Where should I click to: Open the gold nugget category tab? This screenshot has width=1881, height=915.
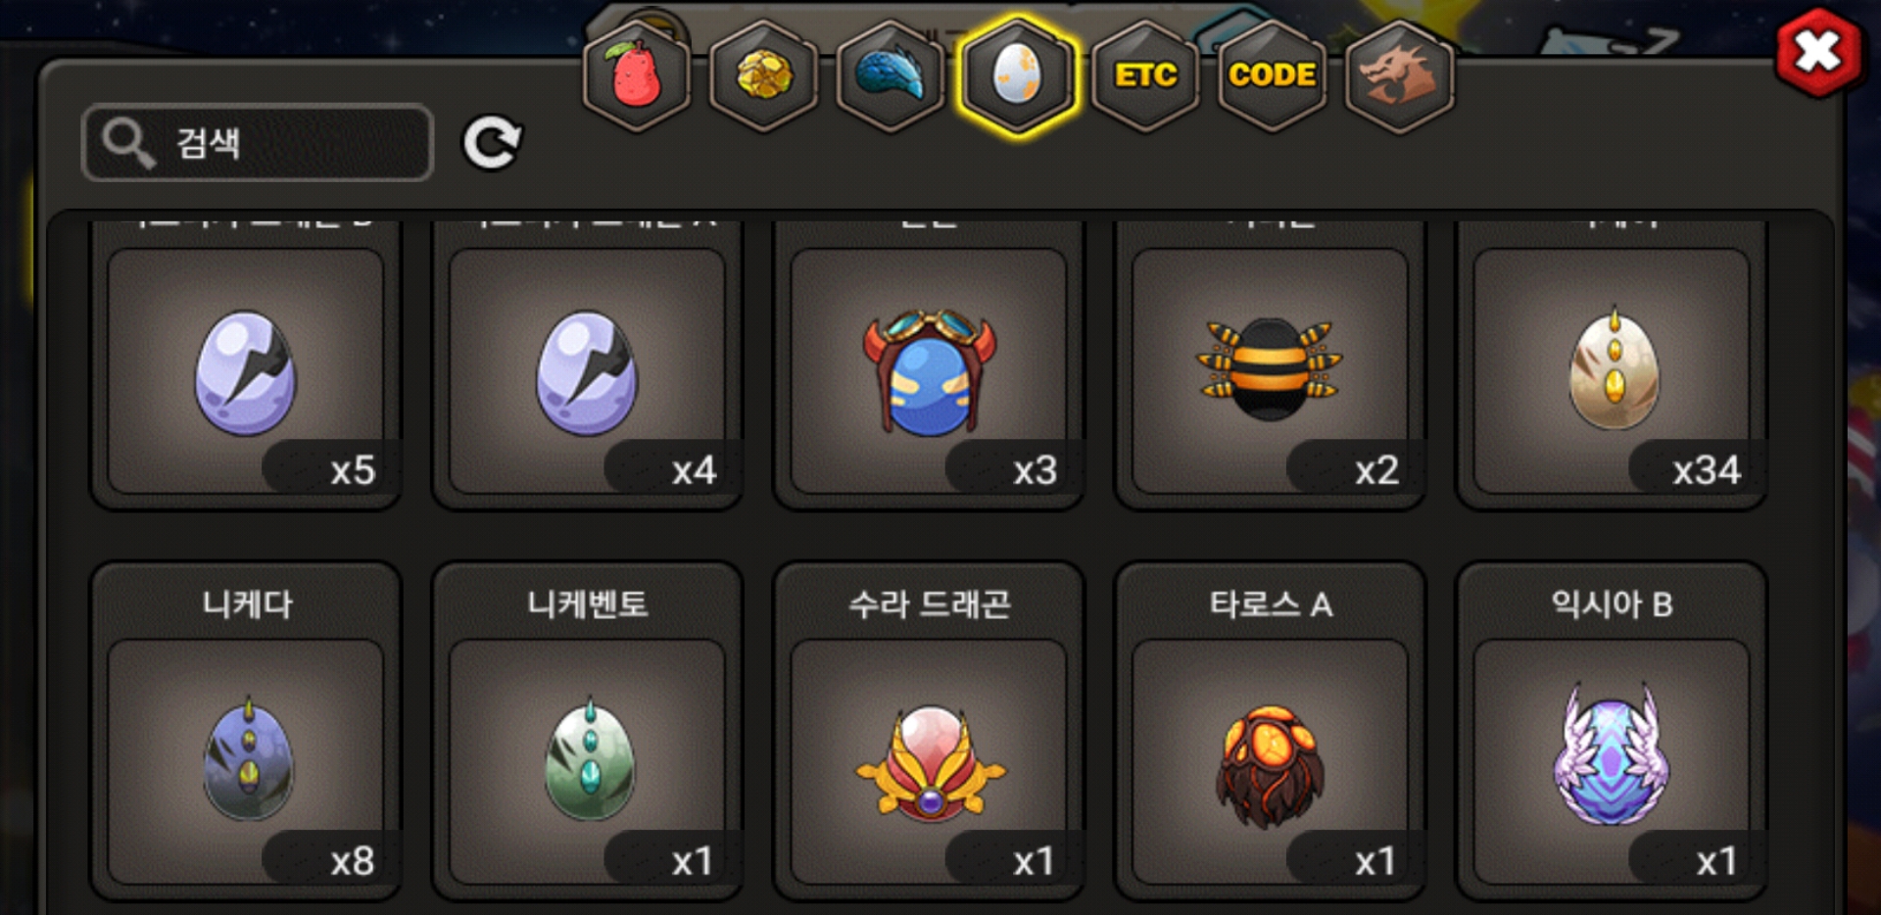coord(763,75)
